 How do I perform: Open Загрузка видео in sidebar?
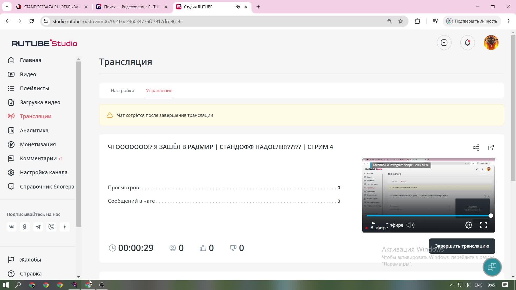pyautogui.click(x=34, y=102)
